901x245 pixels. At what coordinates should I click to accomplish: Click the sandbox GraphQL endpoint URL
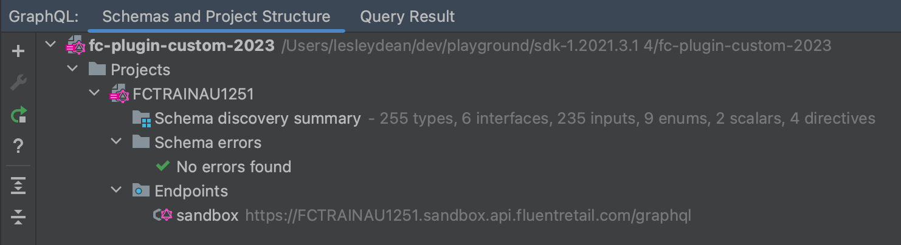[468, 215]
